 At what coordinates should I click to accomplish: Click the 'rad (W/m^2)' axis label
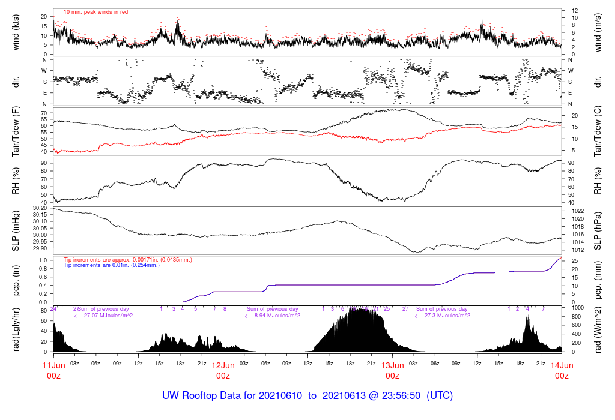(x=598, y=330)
